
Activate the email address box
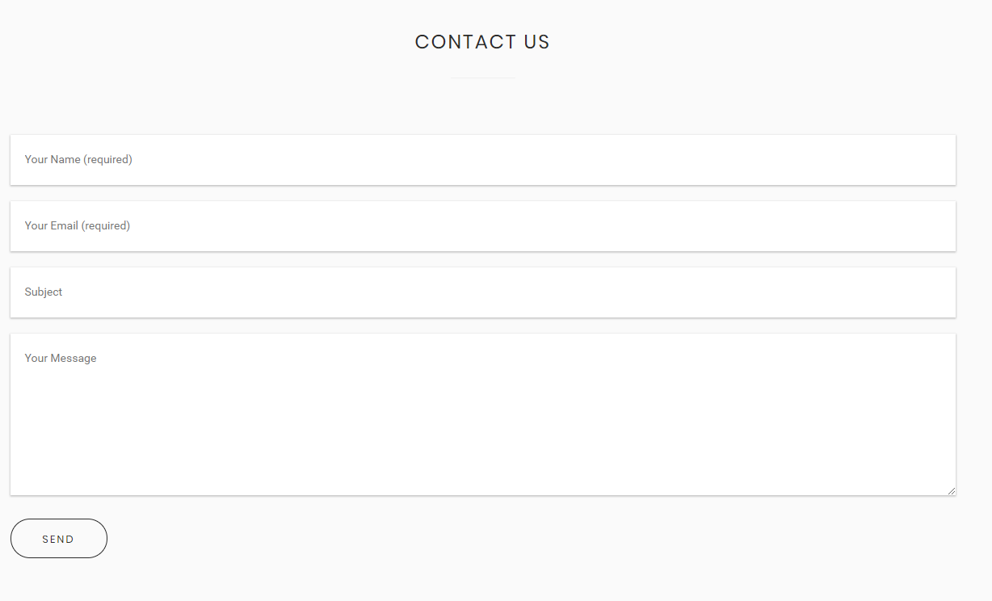[482, 226]
